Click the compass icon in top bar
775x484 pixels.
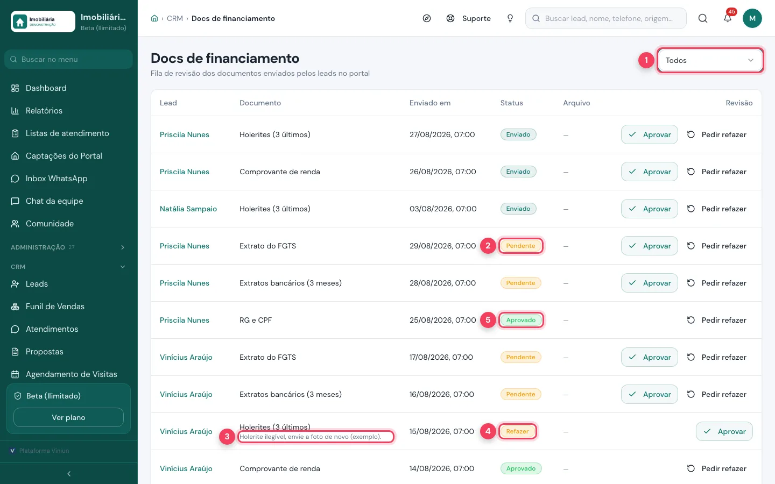pyautogui.click(x=427, y=18)
